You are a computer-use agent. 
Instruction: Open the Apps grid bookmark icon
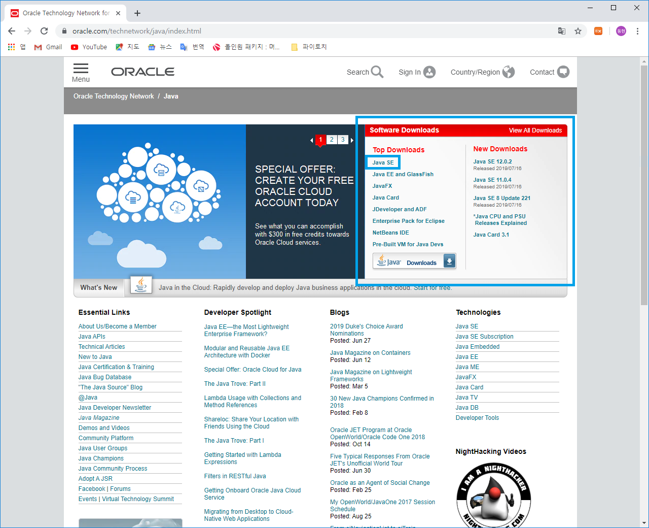coord(11,47)
